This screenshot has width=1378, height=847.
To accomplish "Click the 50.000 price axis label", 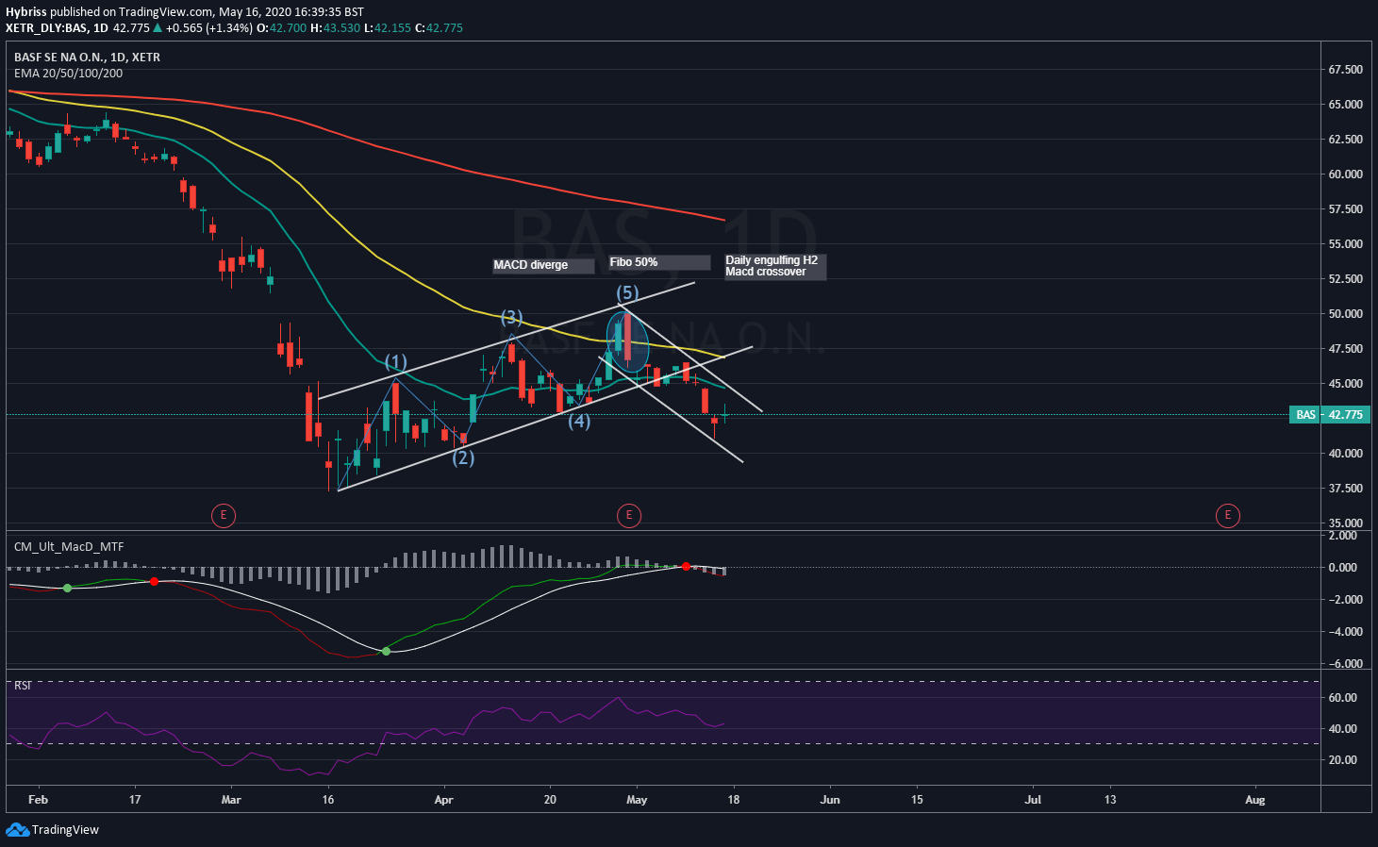I will [x=1345, y=314].
